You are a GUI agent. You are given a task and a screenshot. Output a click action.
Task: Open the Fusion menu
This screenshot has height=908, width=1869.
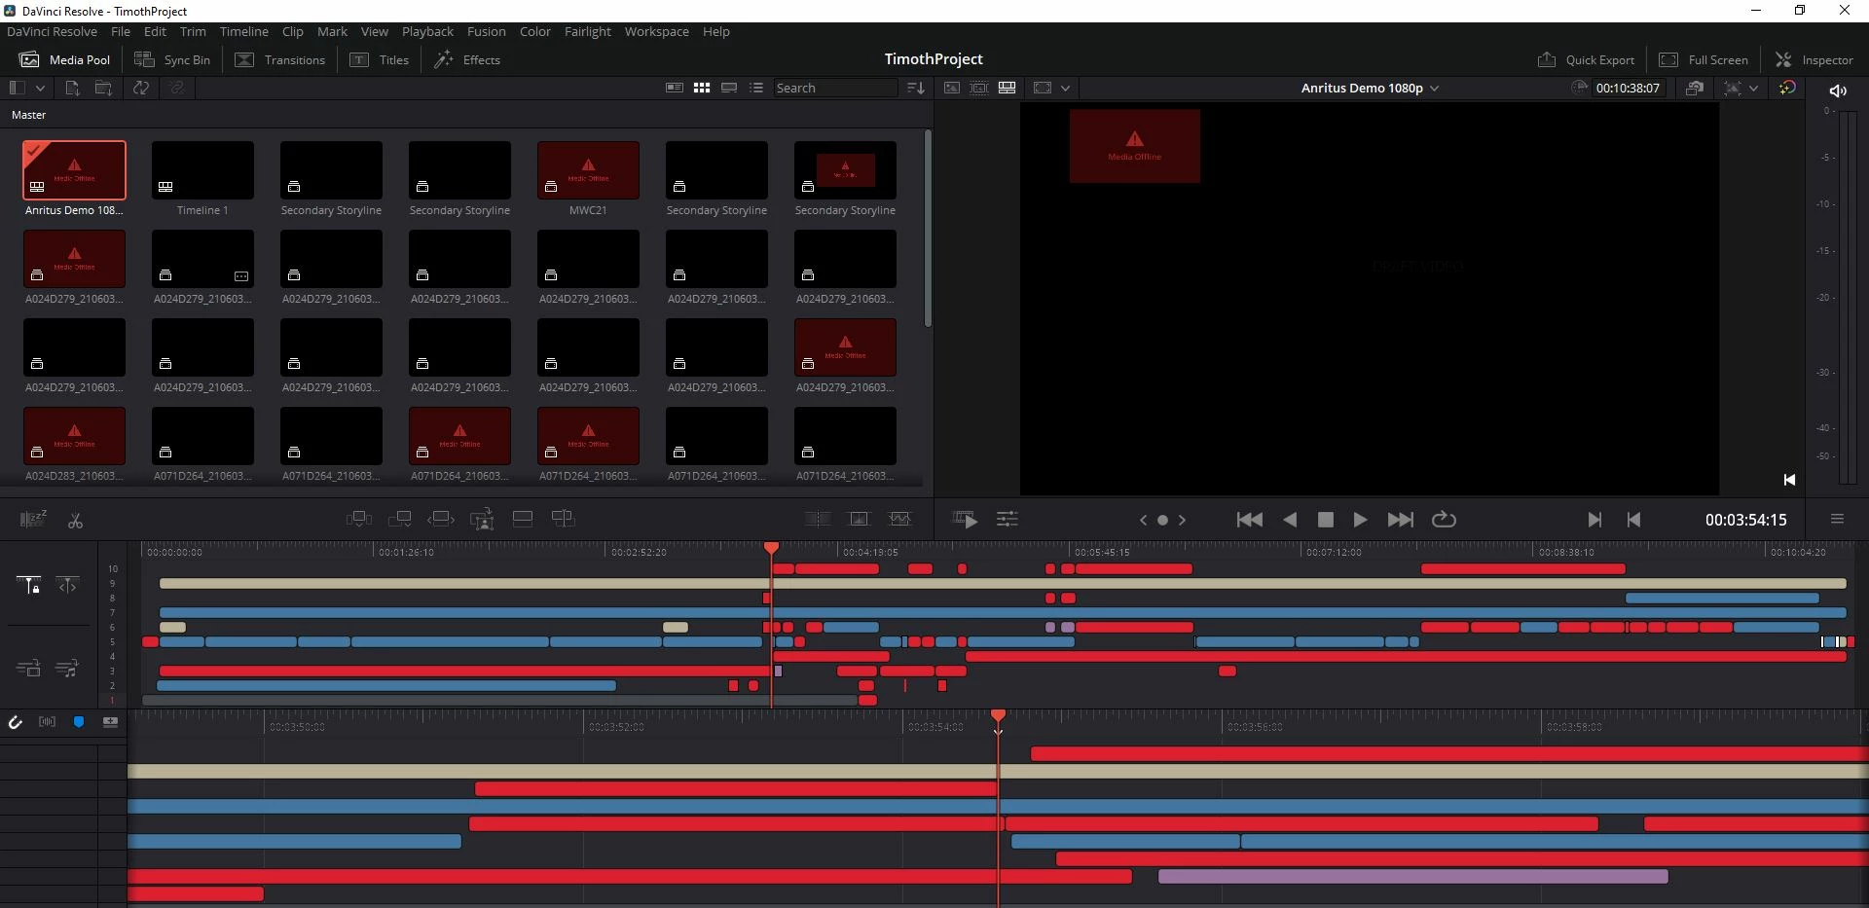pyautogui.click(x=486, y=31)
